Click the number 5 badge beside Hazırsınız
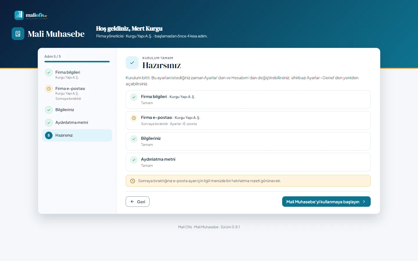The image size is (418, 261). click(x=49, y=135)
